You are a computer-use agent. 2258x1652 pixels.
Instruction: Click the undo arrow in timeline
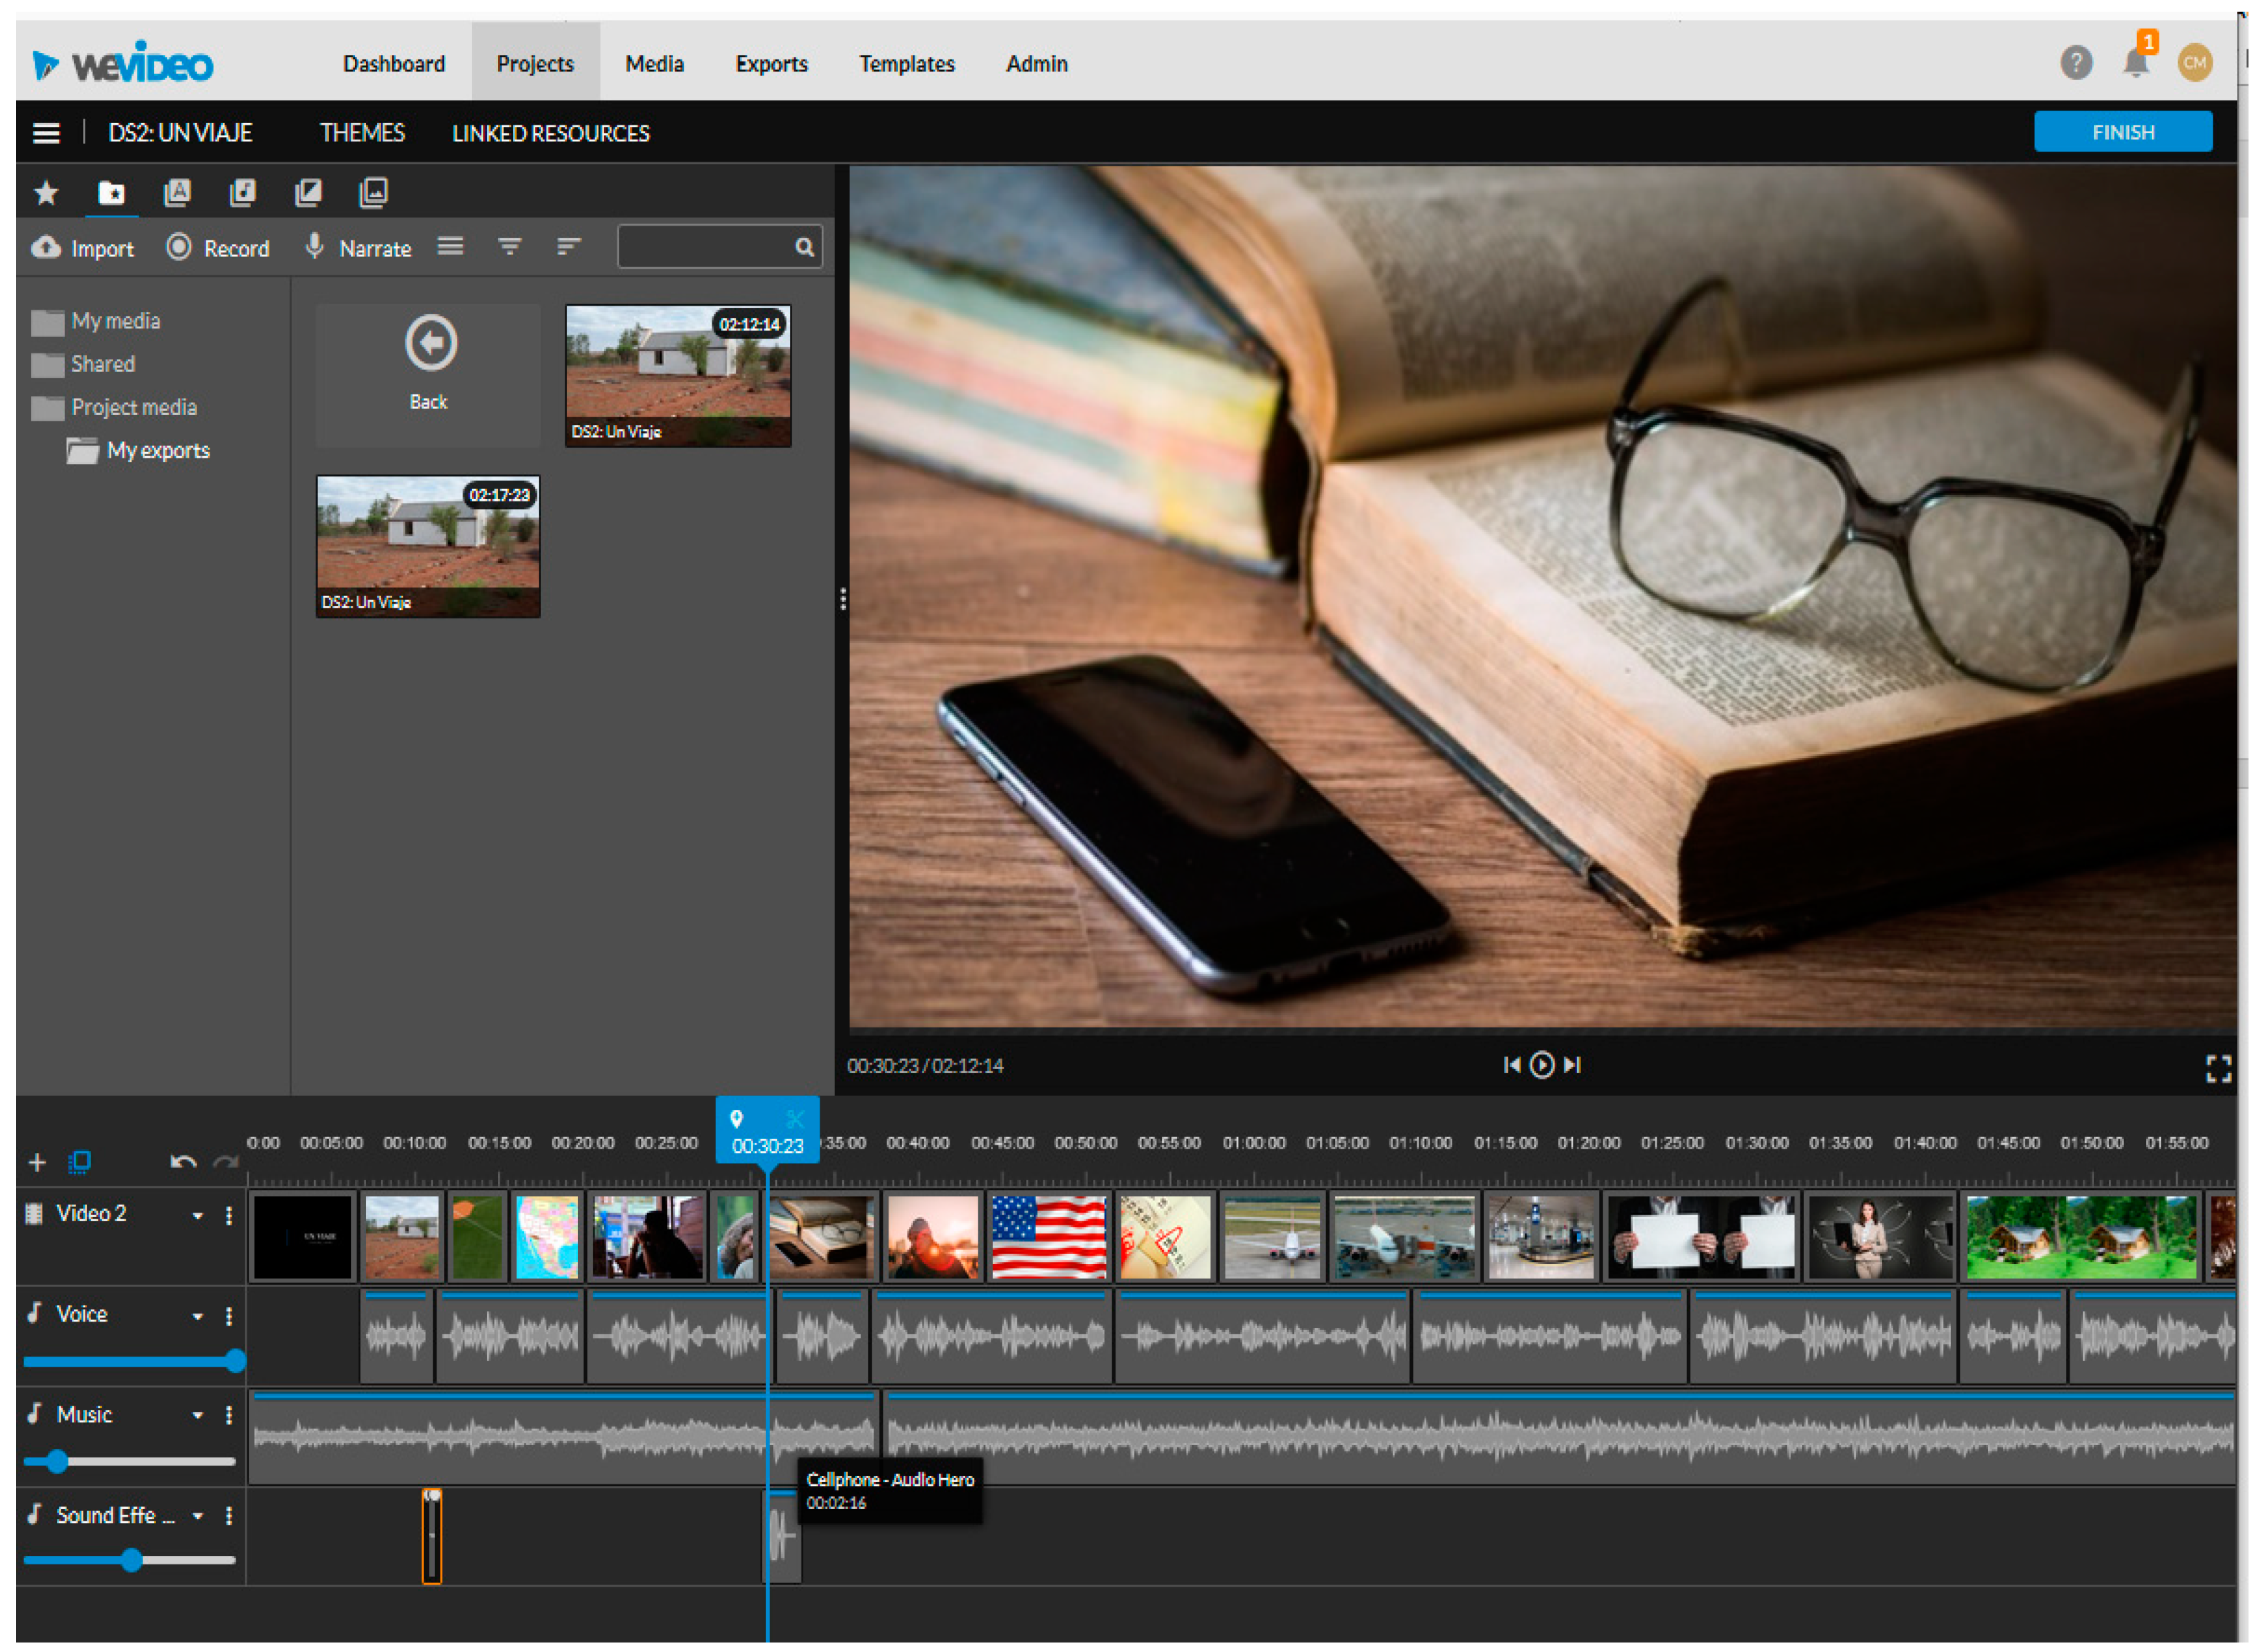(183, 1162)
